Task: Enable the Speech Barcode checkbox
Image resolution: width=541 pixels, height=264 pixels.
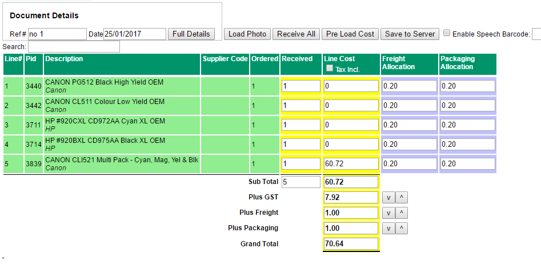Action: tap(447, 33)
